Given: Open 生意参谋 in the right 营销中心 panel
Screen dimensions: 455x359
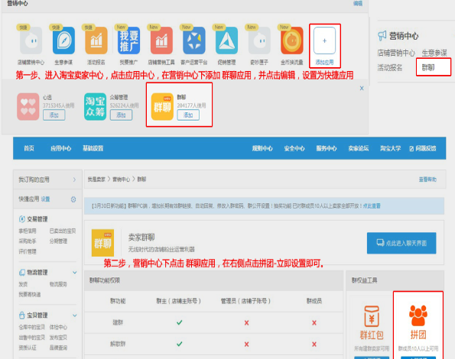Looking at the screenshot, I should (434, 53).
